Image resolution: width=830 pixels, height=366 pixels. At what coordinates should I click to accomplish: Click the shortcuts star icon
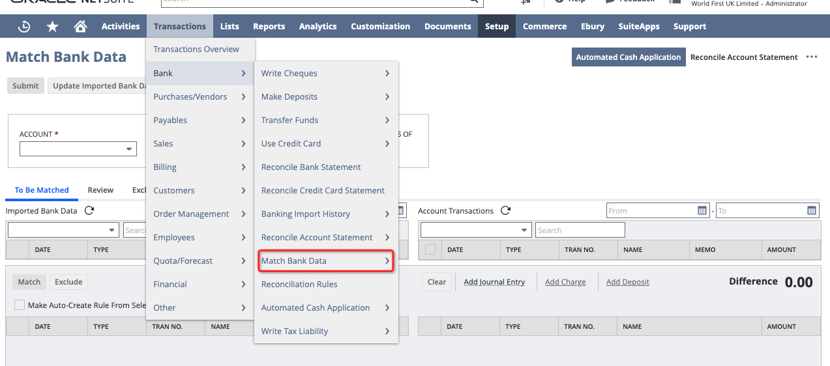pyautogui.click(x=52, y=27)
